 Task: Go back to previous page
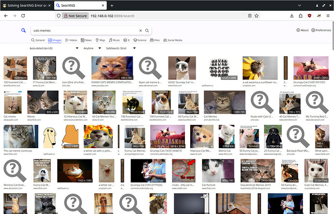tap(6, 15)
